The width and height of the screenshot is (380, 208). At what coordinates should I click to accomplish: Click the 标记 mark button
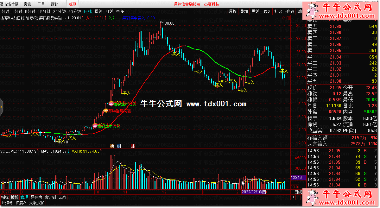coord(278,12)
